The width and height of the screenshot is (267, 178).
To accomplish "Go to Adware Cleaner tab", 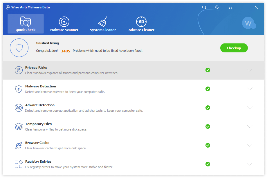I will (x=141, y=24).
